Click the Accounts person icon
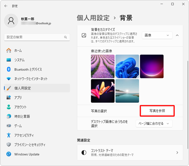 [x=9, y=107]
